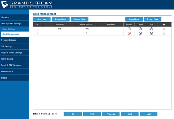
Task: Collapse Door System Settings menu
Action: 15,23
